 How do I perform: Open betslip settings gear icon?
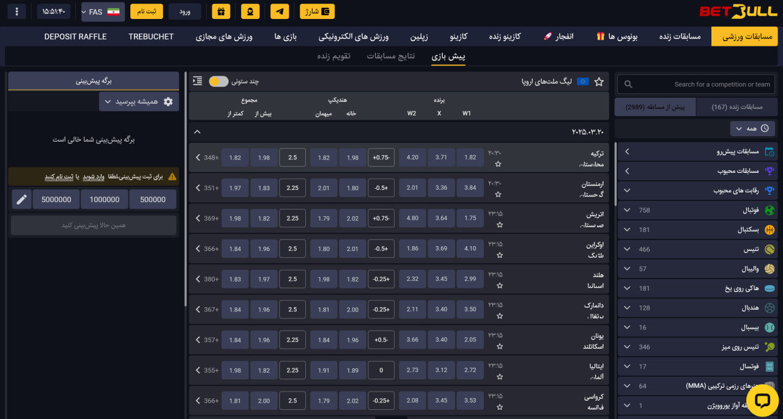(x=168, y=102)
